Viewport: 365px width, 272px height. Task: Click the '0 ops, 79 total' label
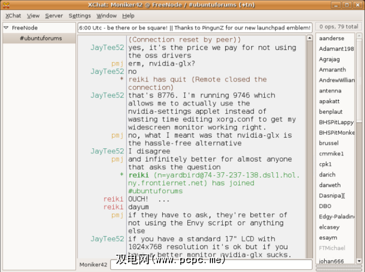339,27
